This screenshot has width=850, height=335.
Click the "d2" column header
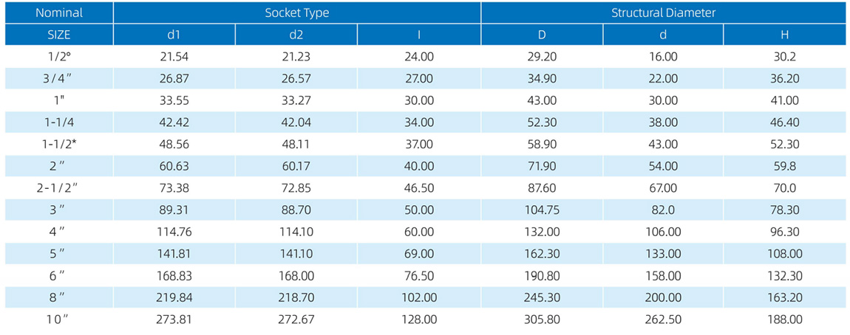click(x=296, y=35)
